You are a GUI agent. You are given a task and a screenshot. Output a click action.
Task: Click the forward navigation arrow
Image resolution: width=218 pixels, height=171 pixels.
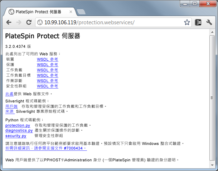[19, 22]
